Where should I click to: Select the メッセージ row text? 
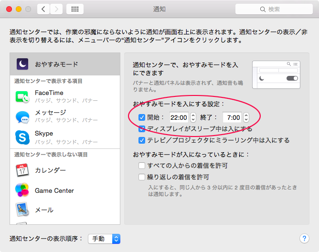point(51,112)
